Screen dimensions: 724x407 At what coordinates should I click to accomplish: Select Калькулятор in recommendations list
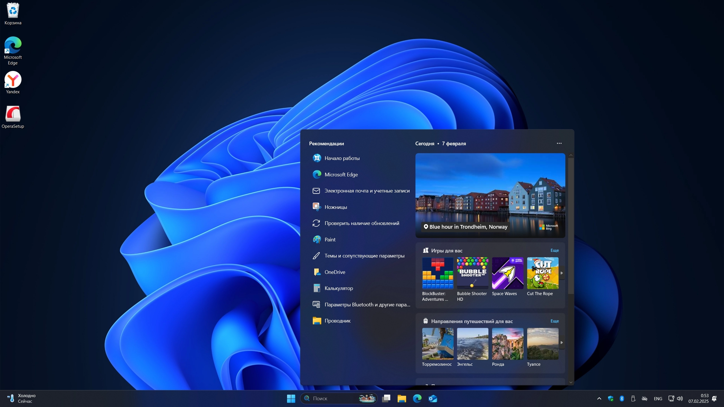[339, 288]
